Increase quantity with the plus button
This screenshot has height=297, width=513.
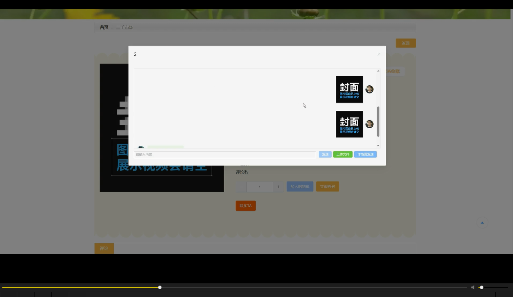(x=278, y=187)
